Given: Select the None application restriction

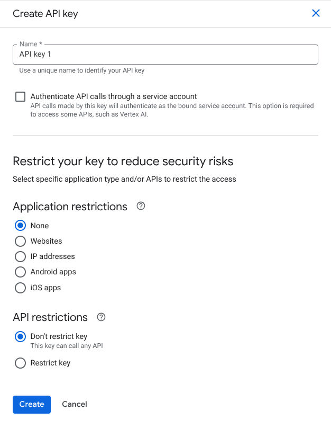Looking at the screenshot, I should coord(20,225).
